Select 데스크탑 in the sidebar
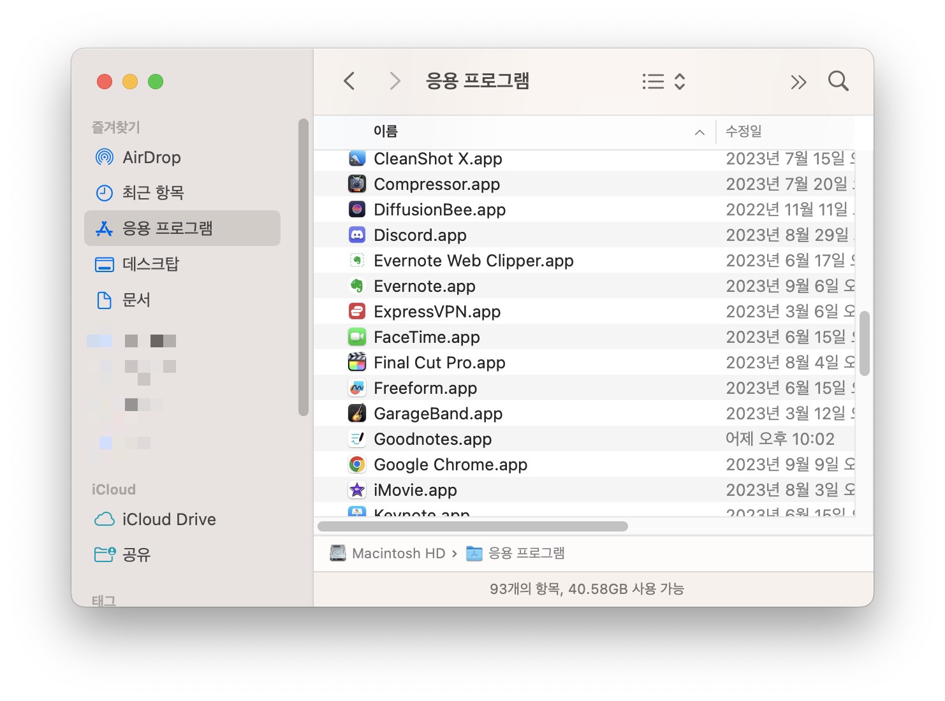This screenshot has height=701, width=945. click(182, 264)
